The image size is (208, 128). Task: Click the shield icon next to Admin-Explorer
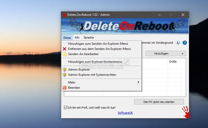coord(64,70)
